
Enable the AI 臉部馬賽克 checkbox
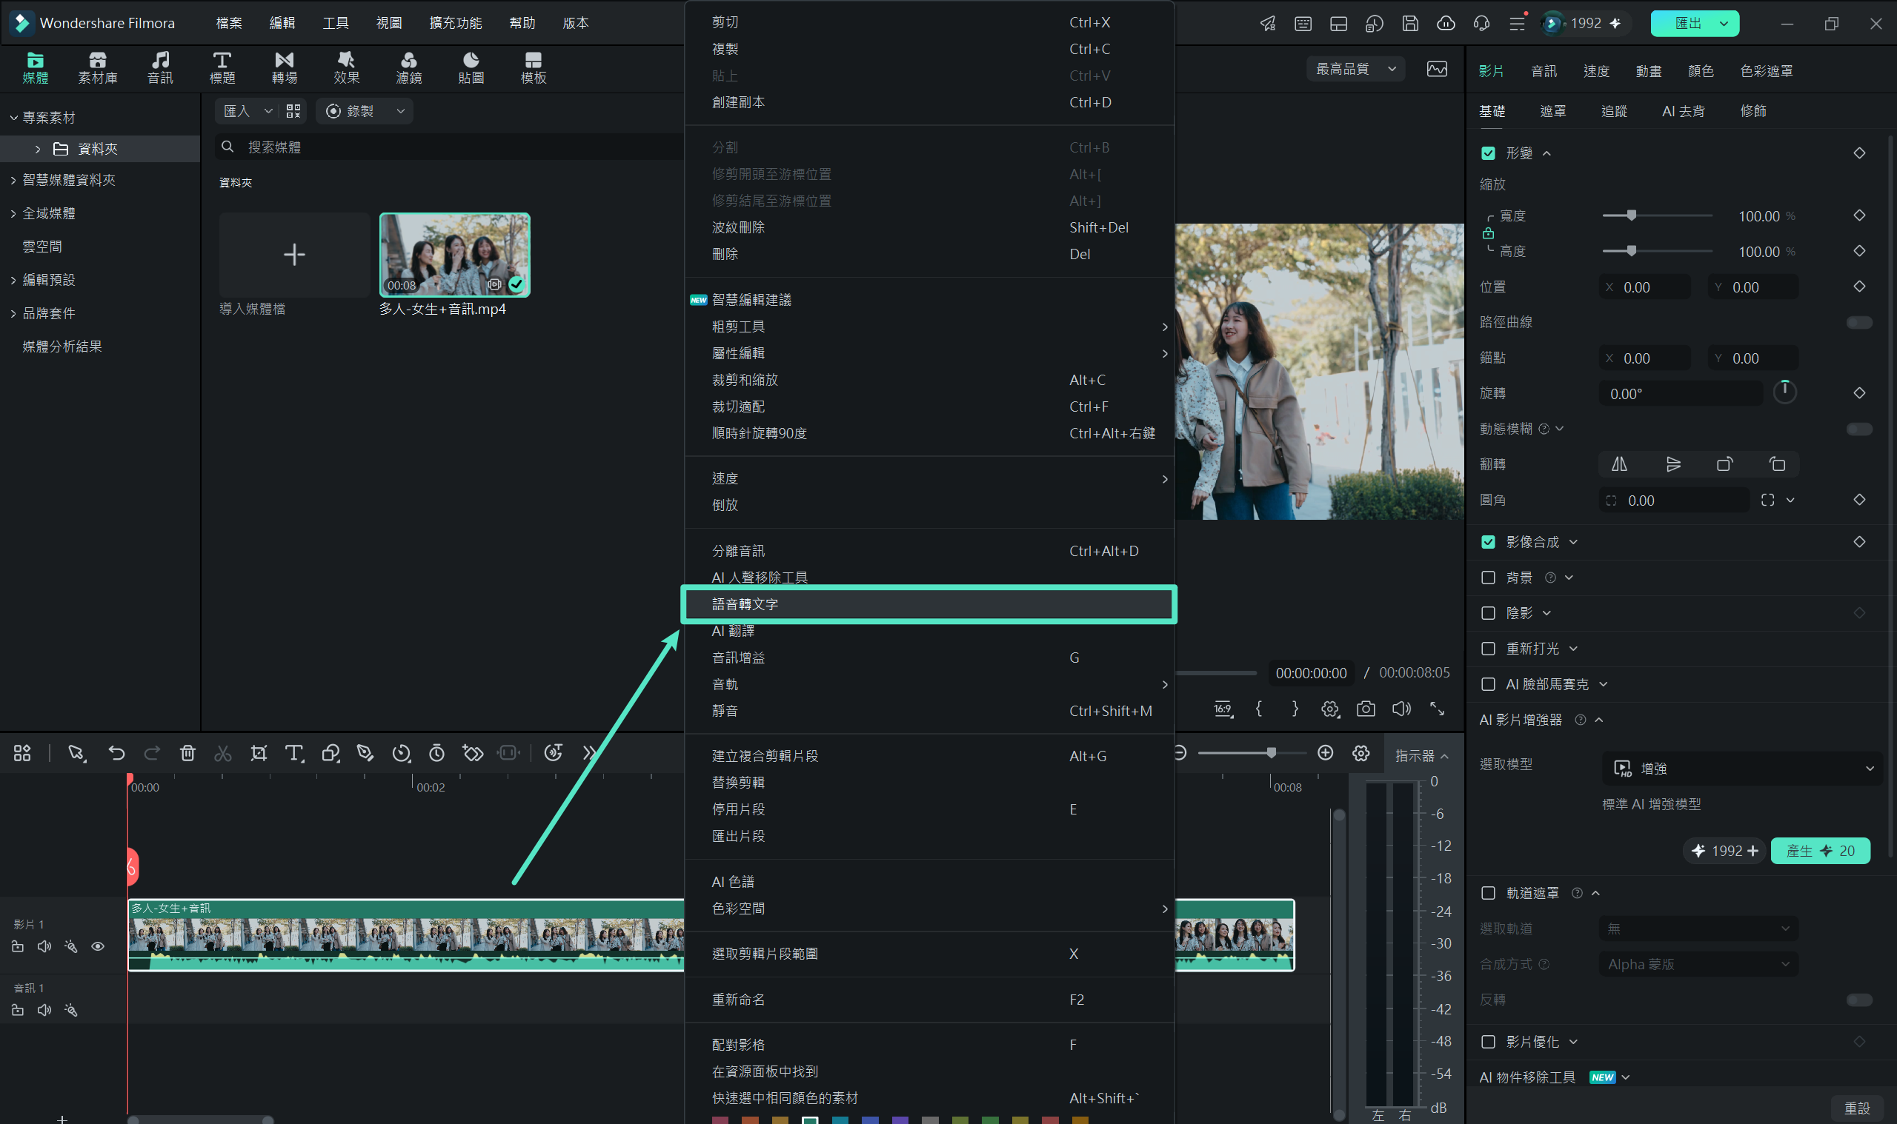pyautogui.click(x=1488, y=685)
